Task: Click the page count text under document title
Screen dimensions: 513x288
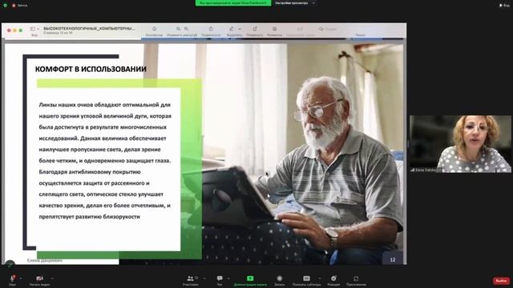Action: pos(58,33)
